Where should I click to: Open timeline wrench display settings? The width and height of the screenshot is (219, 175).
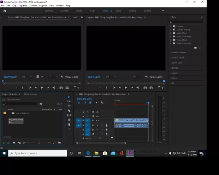point(102,103)
